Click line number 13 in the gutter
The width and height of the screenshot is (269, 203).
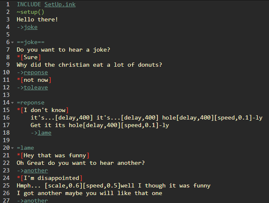[x=6, y=95]
